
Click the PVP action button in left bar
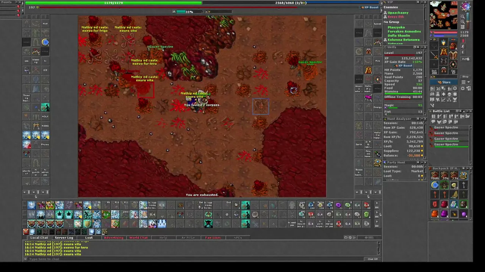coord(45,23)
